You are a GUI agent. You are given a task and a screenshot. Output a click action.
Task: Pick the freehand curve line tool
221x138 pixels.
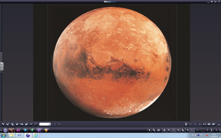tap(31, 124)
